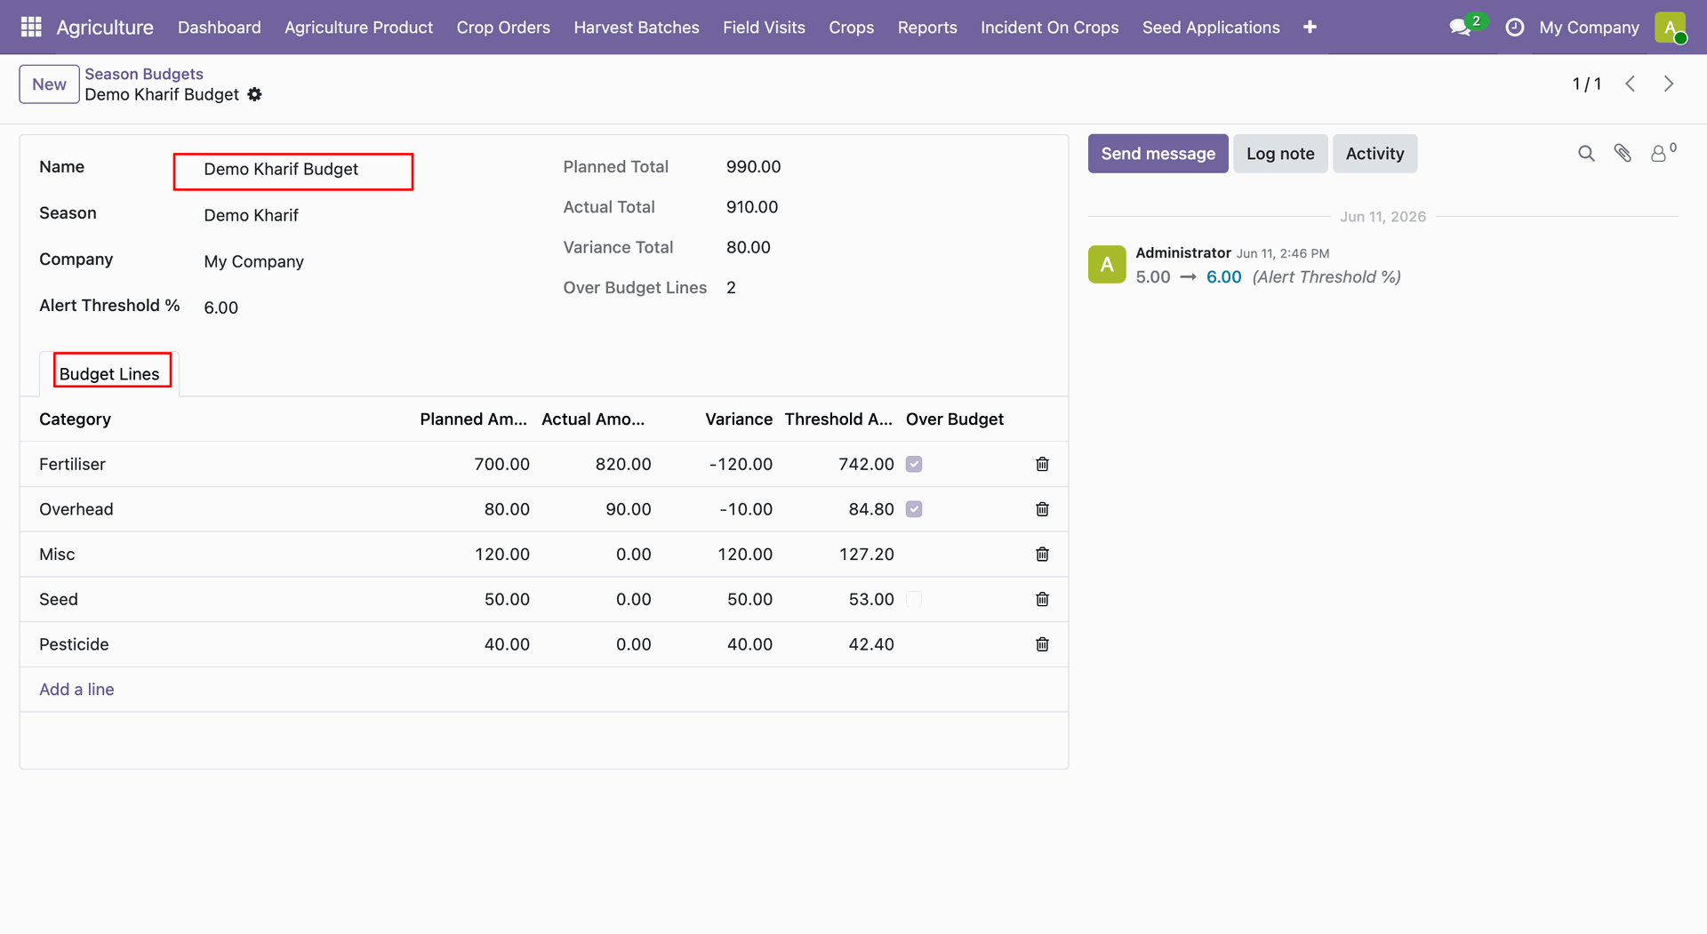1707x934 pixels.
Task: Show followers icon in chatter
Action: coord(1659,154)
